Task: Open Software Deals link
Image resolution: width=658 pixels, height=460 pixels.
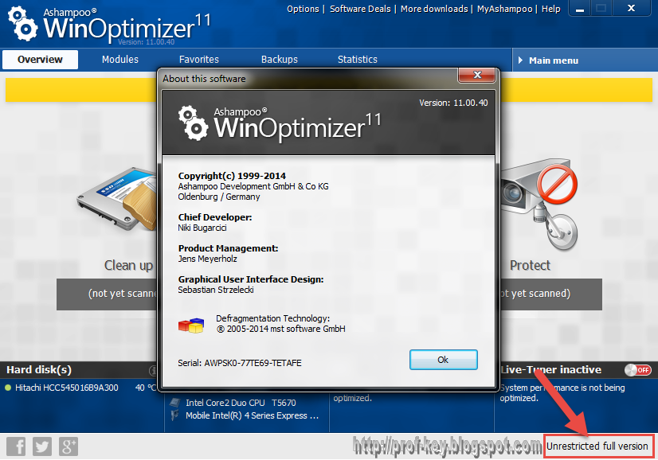Action: tap(360, 9)
